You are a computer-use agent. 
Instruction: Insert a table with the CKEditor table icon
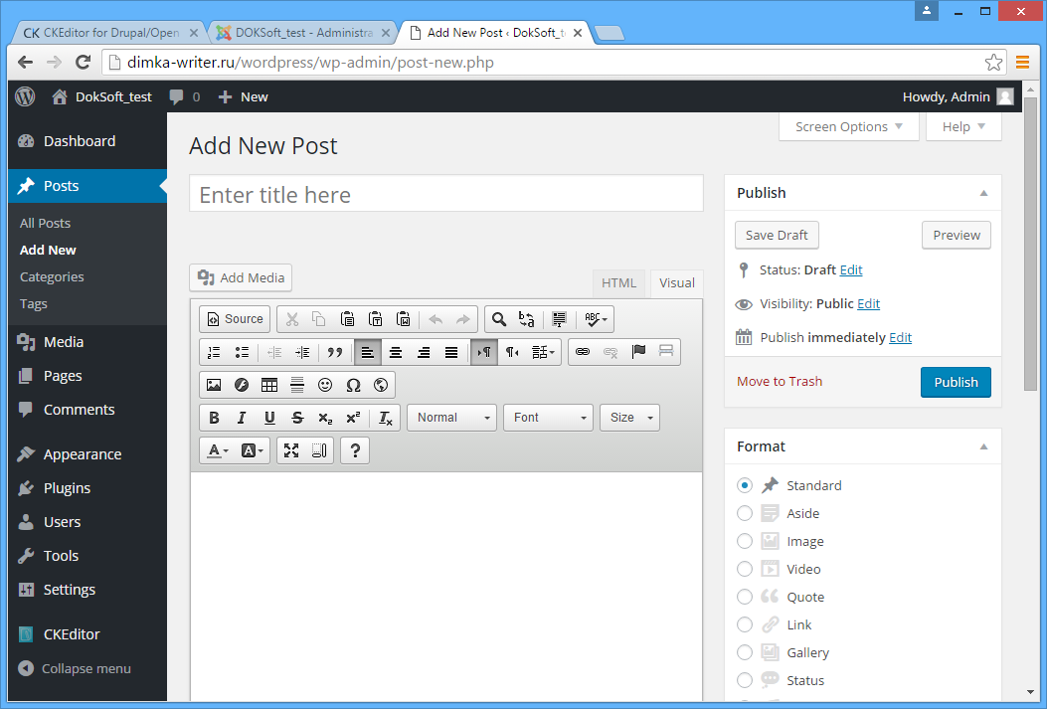tap(269, 385)
